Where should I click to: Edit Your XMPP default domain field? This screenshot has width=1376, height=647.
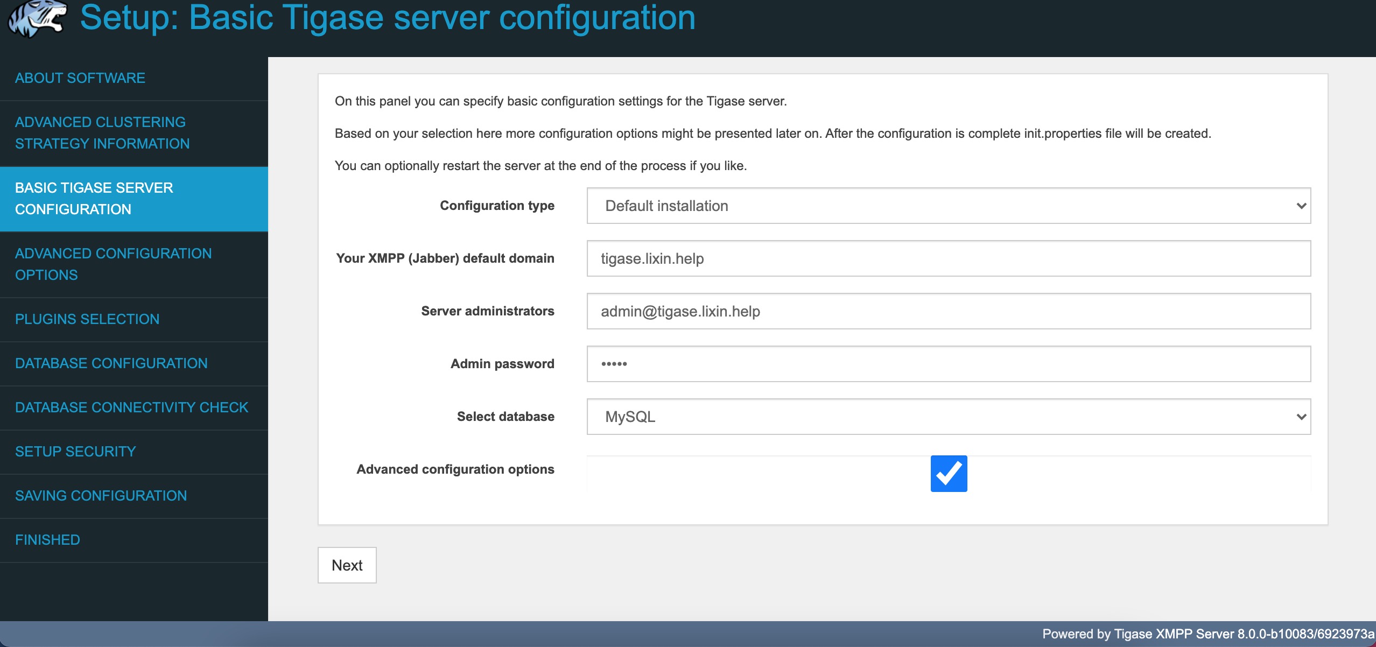(x=950, y=258)
